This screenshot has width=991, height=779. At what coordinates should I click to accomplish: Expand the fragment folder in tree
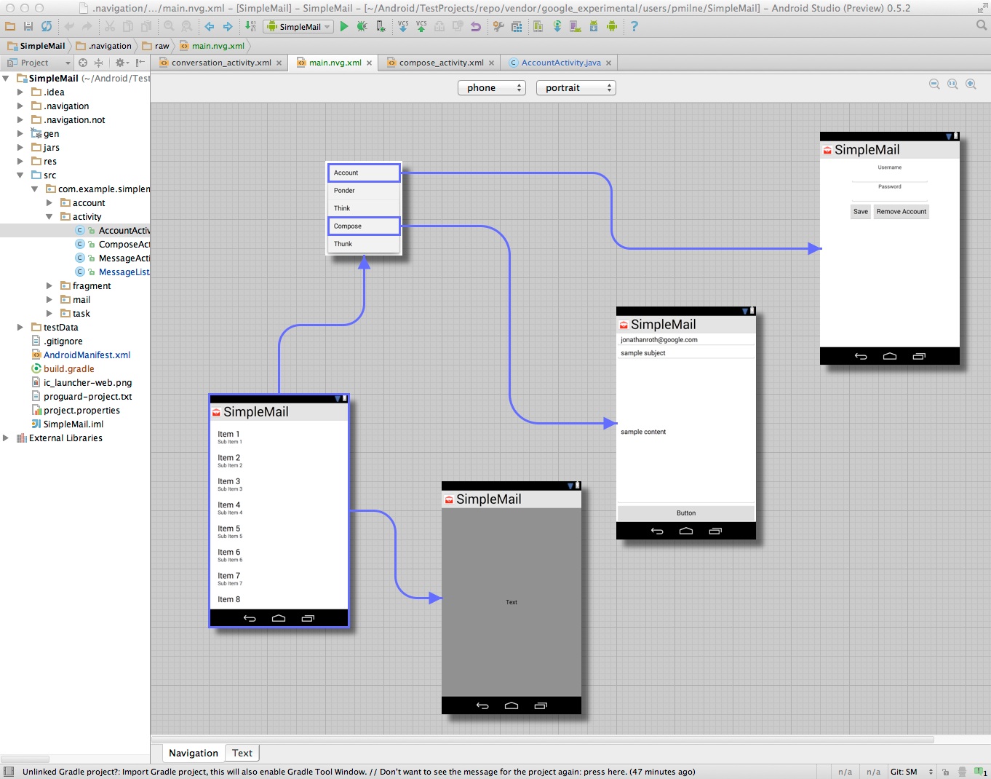click(49, 286)
